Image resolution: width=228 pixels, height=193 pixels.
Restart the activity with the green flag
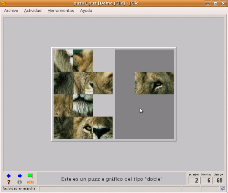(x=30, y=176)
